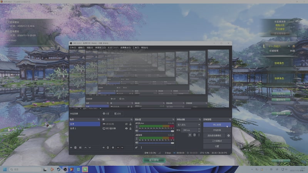This screenshot has width=308, height=173.
Task: Increase transition duration with stepper up arrow
Action: [199, 129]
